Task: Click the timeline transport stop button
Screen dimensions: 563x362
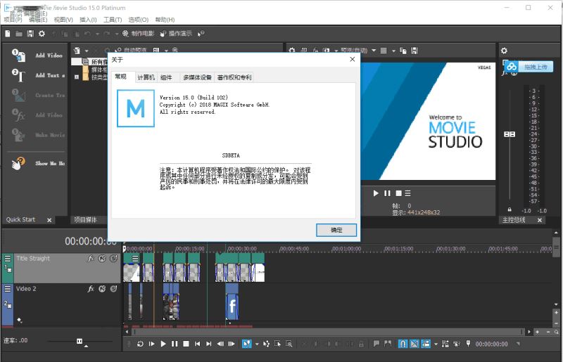Action: tap(186, 344)
